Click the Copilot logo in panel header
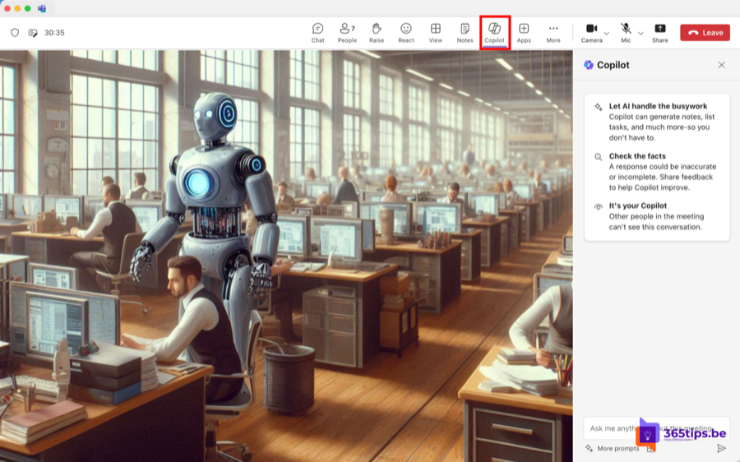Viewport: 740px width, 462px height. coord(588,65)
